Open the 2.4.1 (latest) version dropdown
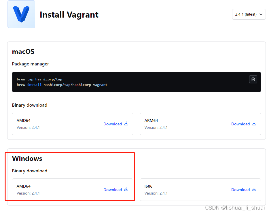The height and width of the screenshot is (213, 269). (x=249, y=14)
